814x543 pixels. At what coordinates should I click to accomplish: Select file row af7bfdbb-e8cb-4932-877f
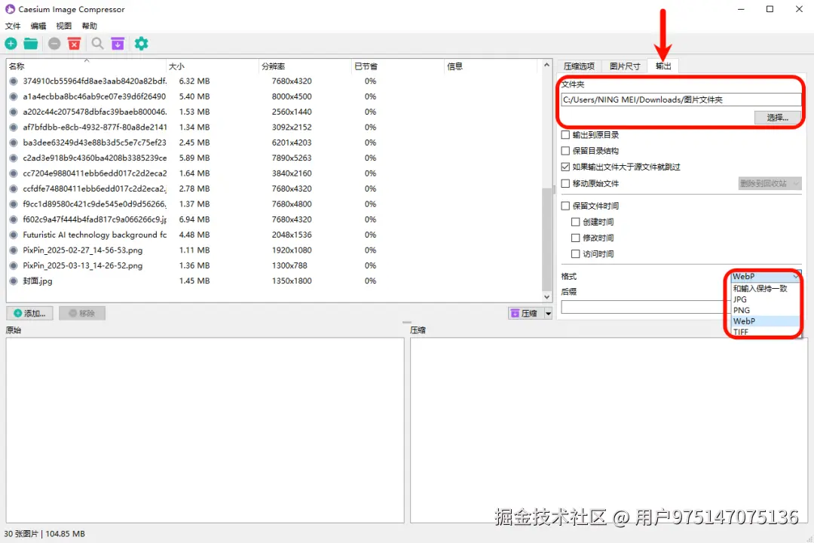click(x=273, y=127)
